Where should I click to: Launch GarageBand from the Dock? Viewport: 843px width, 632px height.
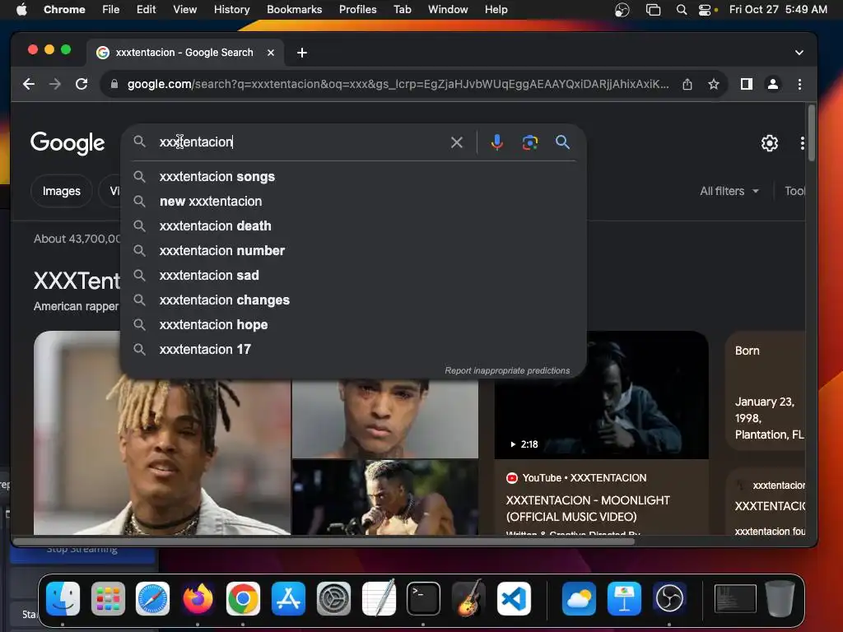(468, 598)
